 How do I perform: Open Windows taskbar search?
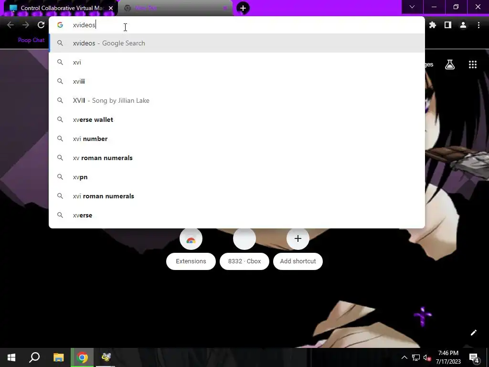pyautogui.click(x=34, y=357)
